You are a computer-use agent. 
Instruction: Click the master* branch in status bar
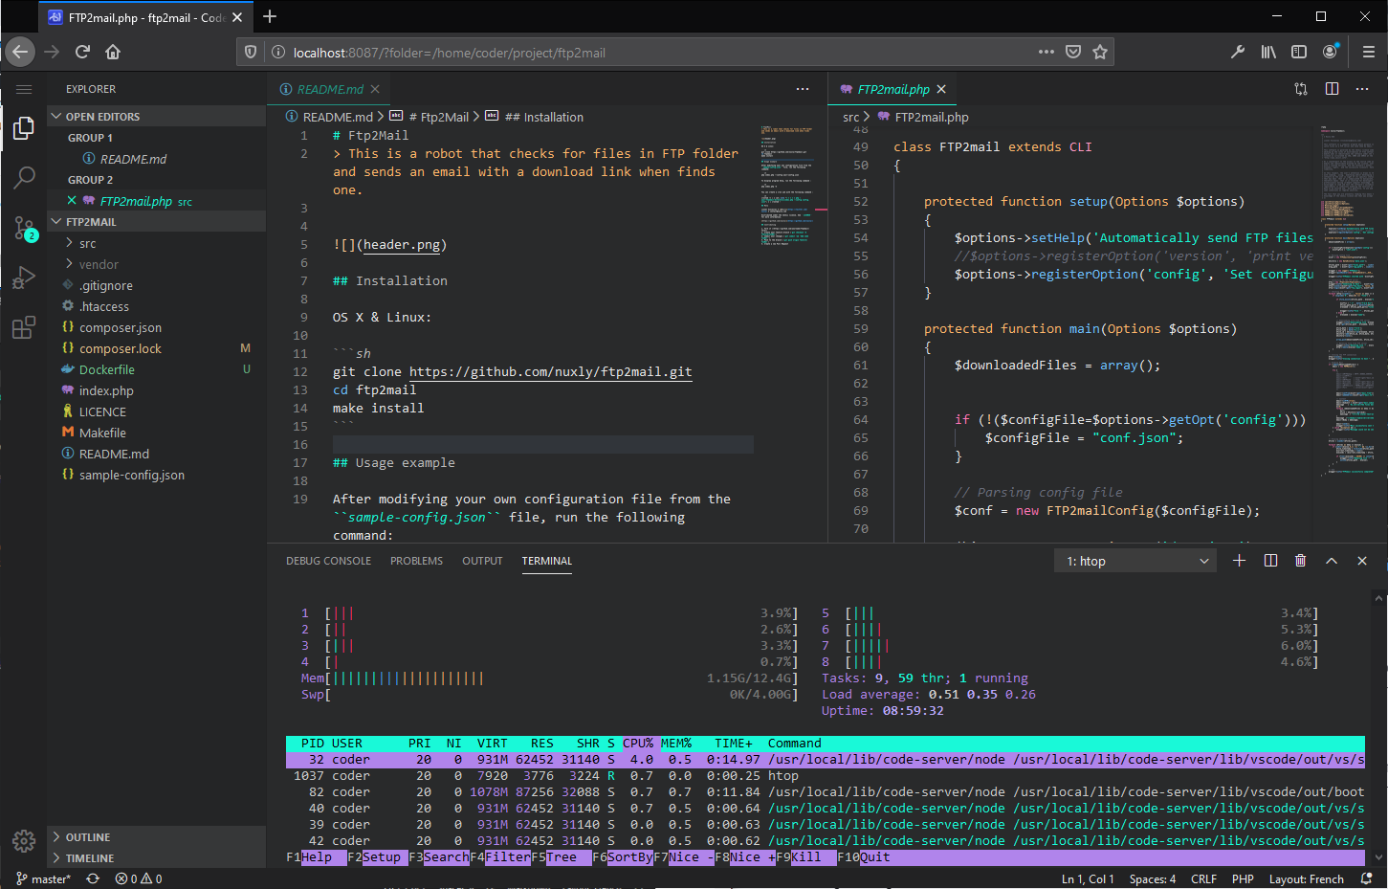click(x=44, y=878)
